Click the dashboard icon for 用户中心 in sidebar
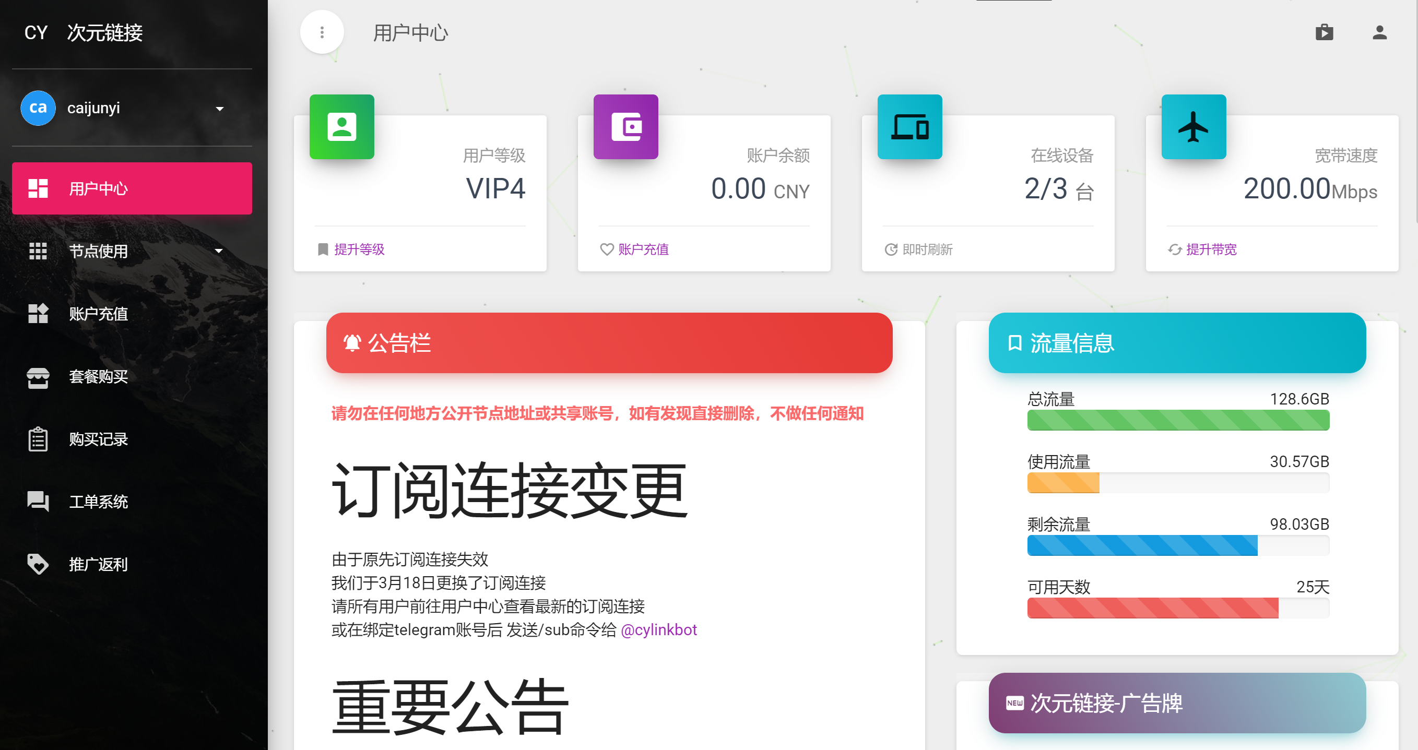Image resolution: width=1418 pixels, height=750 pixels. coord(38,188)
